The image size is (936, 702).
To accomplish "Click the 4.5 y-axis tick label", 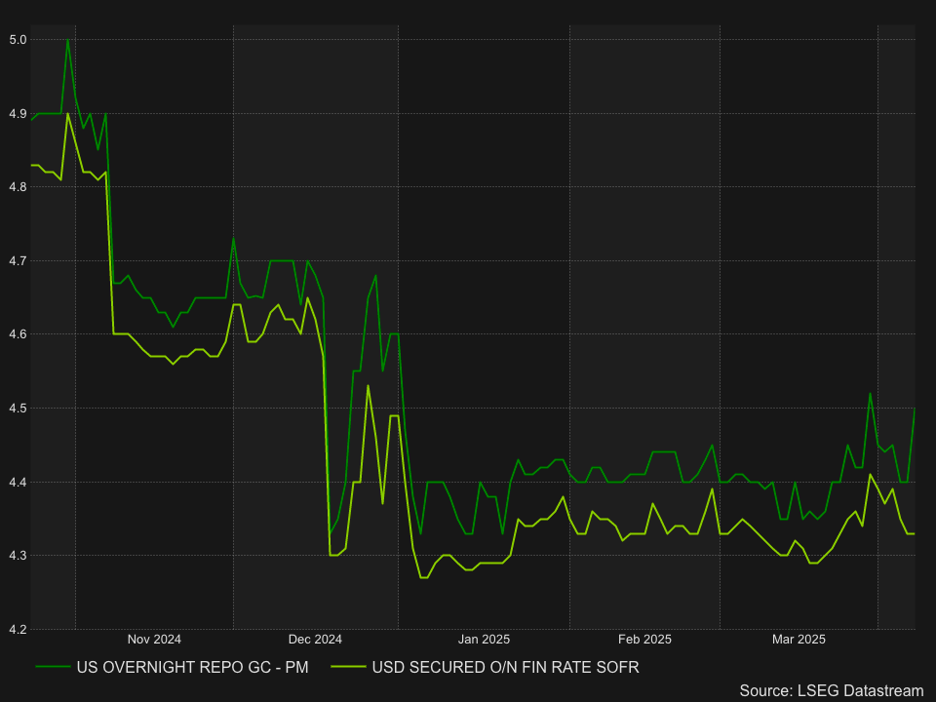I will tap(17, 409).
